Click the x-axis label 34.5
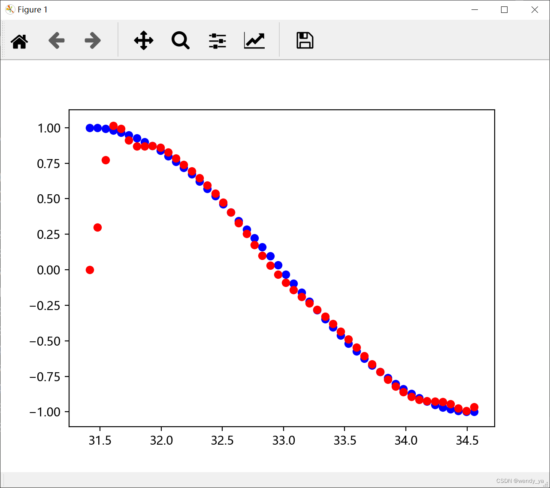 pos(467,440)
